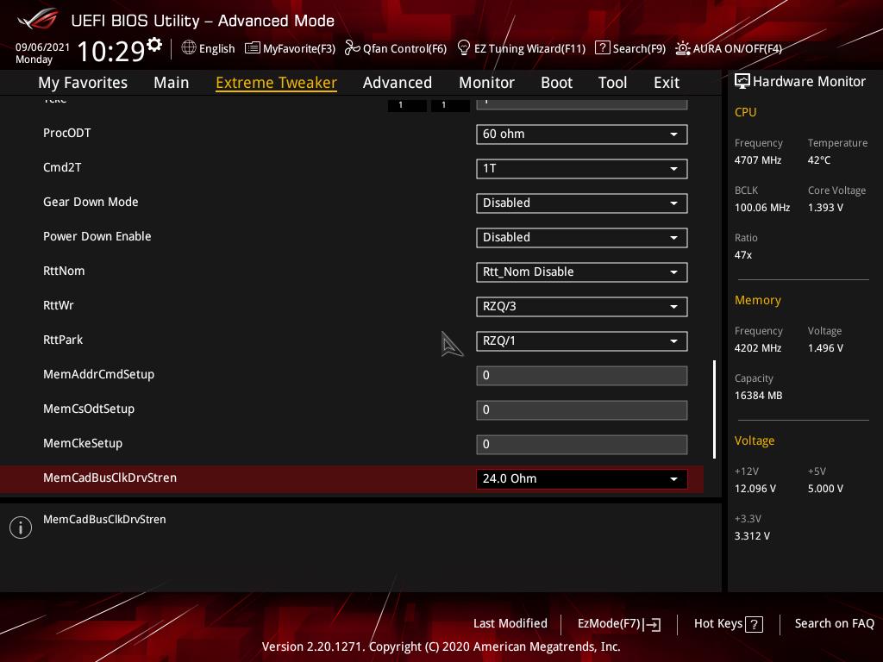Select MemCsOdtSetup label
Image resolution: width=883 pixels, height=662 pixels.
89,409
